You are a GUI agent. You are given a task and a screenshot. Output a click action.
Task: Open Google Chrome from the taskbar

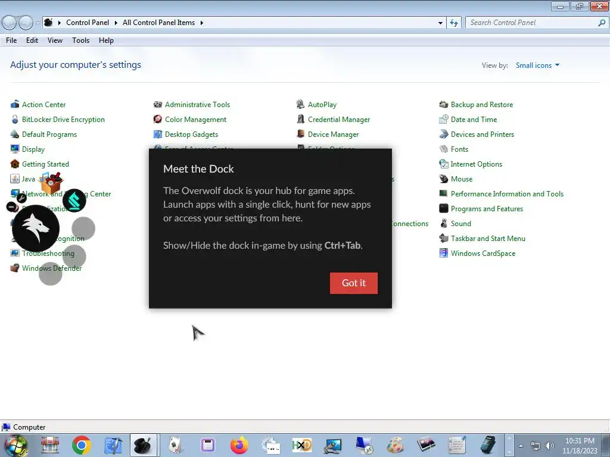point(81,445)
